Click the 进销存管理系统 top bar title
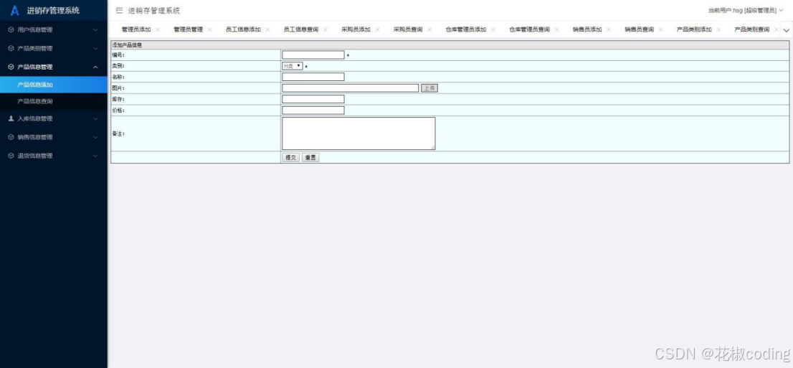Viewport: 793px width, 368px height. click(x=154, y=11)
